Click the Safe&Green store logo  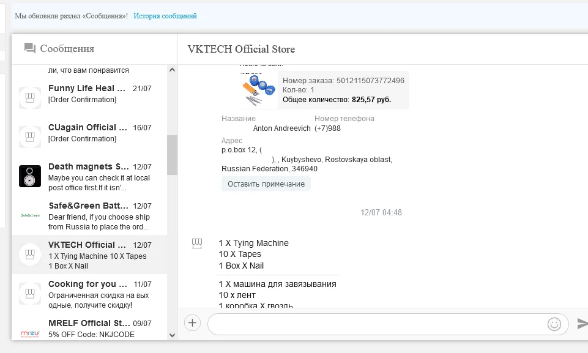[x=30, y=215]
